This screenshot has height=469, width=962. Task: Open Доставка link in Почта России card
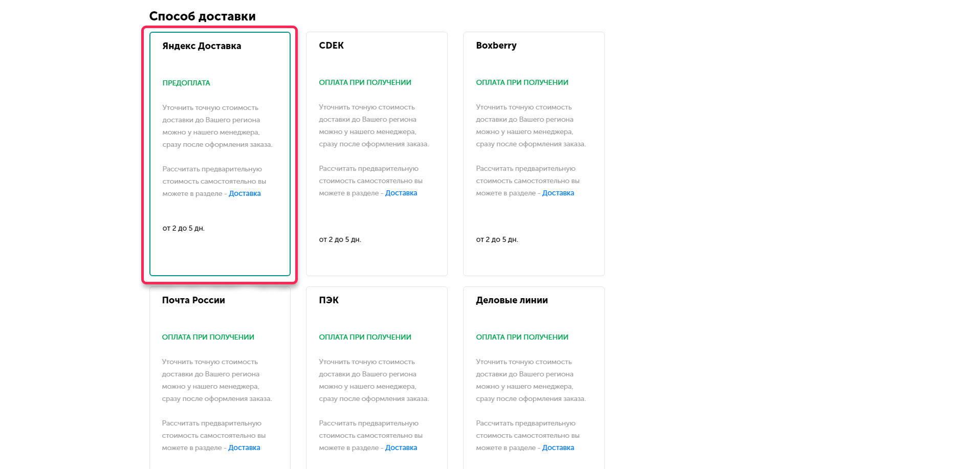(244, 448)
